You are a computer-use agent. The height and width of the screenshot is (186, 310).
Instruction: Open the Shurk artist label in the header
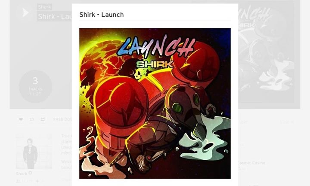coord(44,7)
